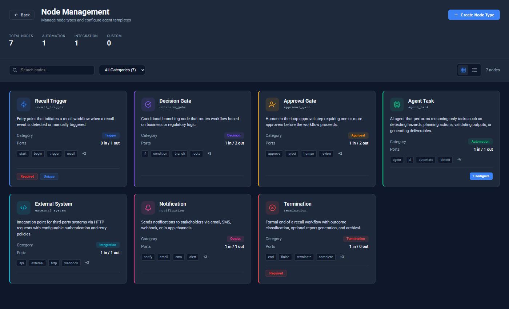
Task: Click the 'email' tag on Notification
Action: [164, 257]
